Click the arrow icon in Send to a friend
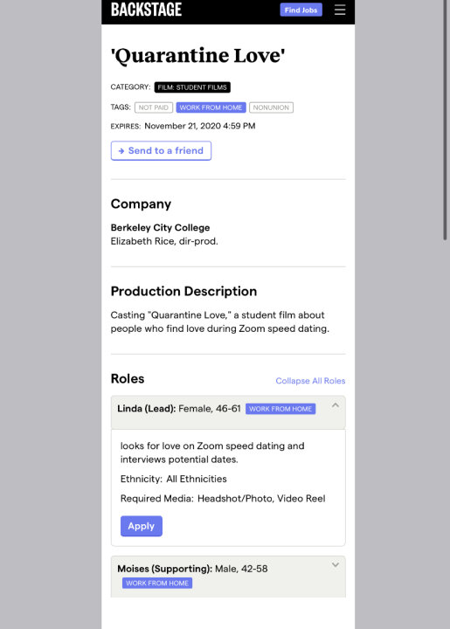450x629 pixels. [121, 151]
